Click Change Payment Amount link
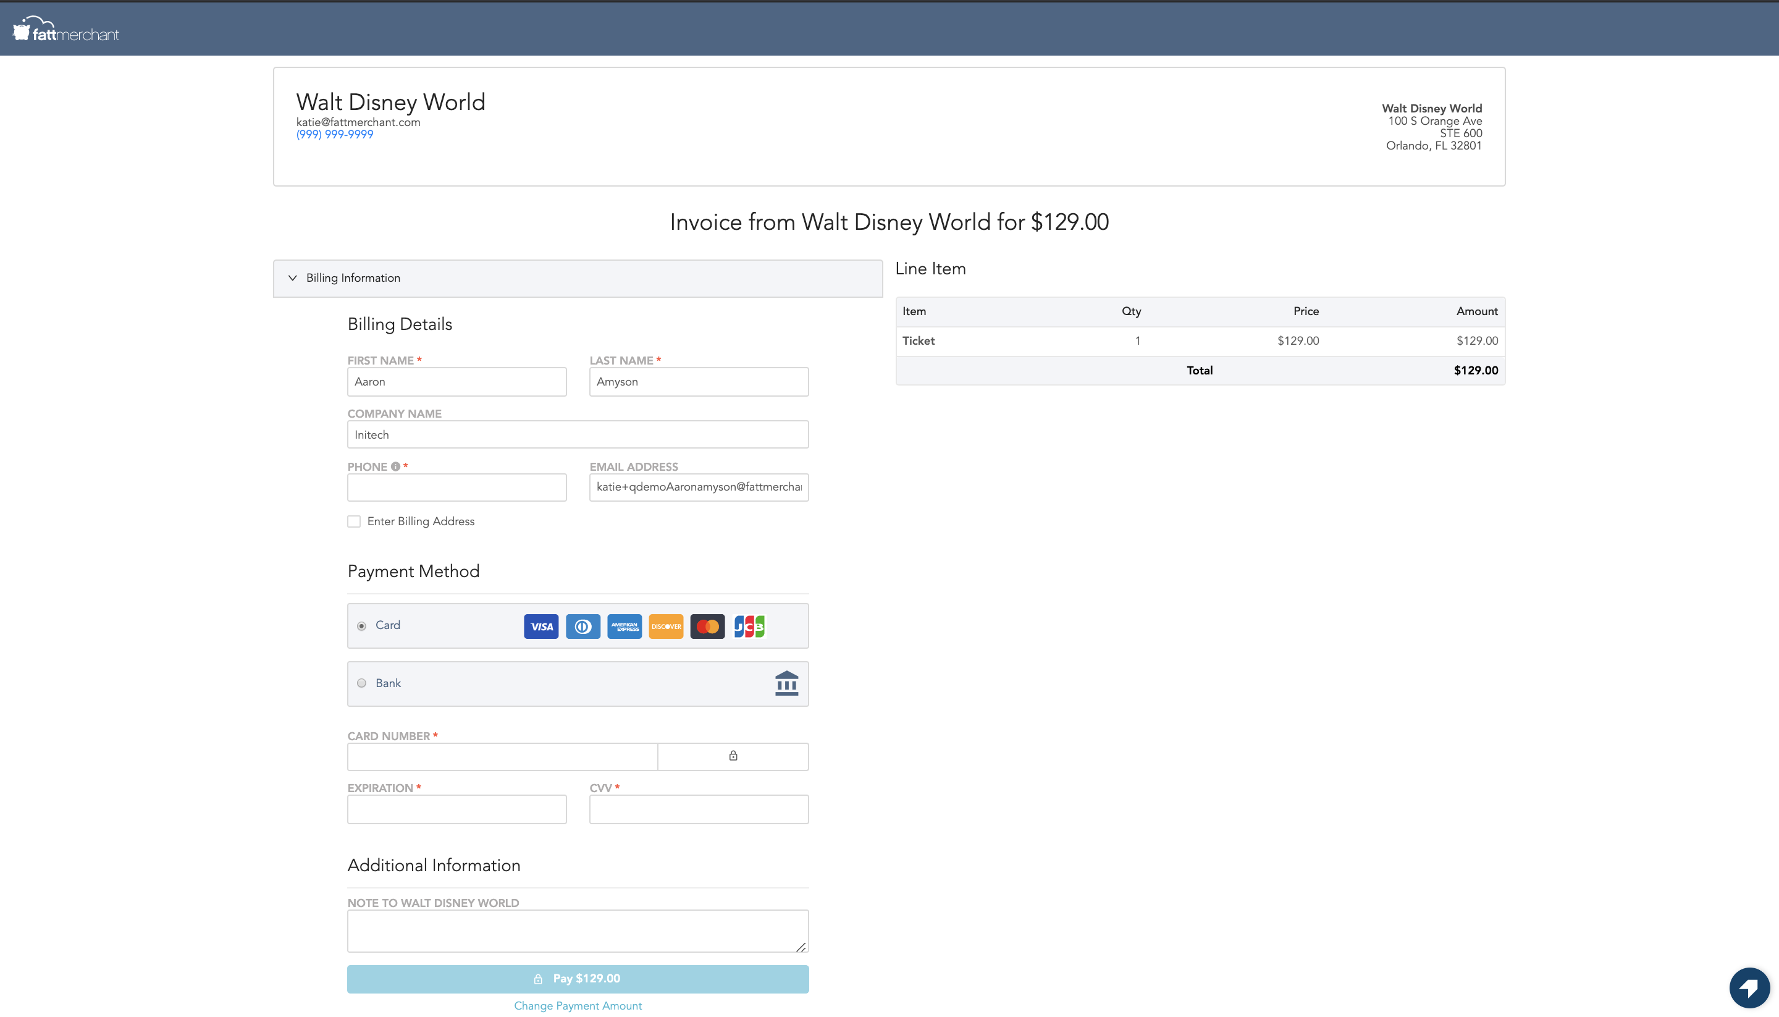 [578, 1006]
